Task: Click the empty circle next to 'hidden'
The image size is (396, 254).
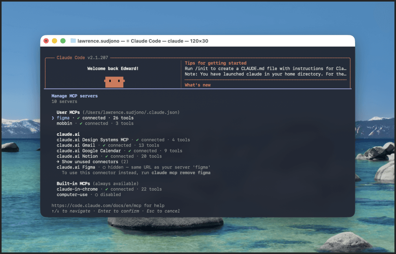Action: (104, 167)
